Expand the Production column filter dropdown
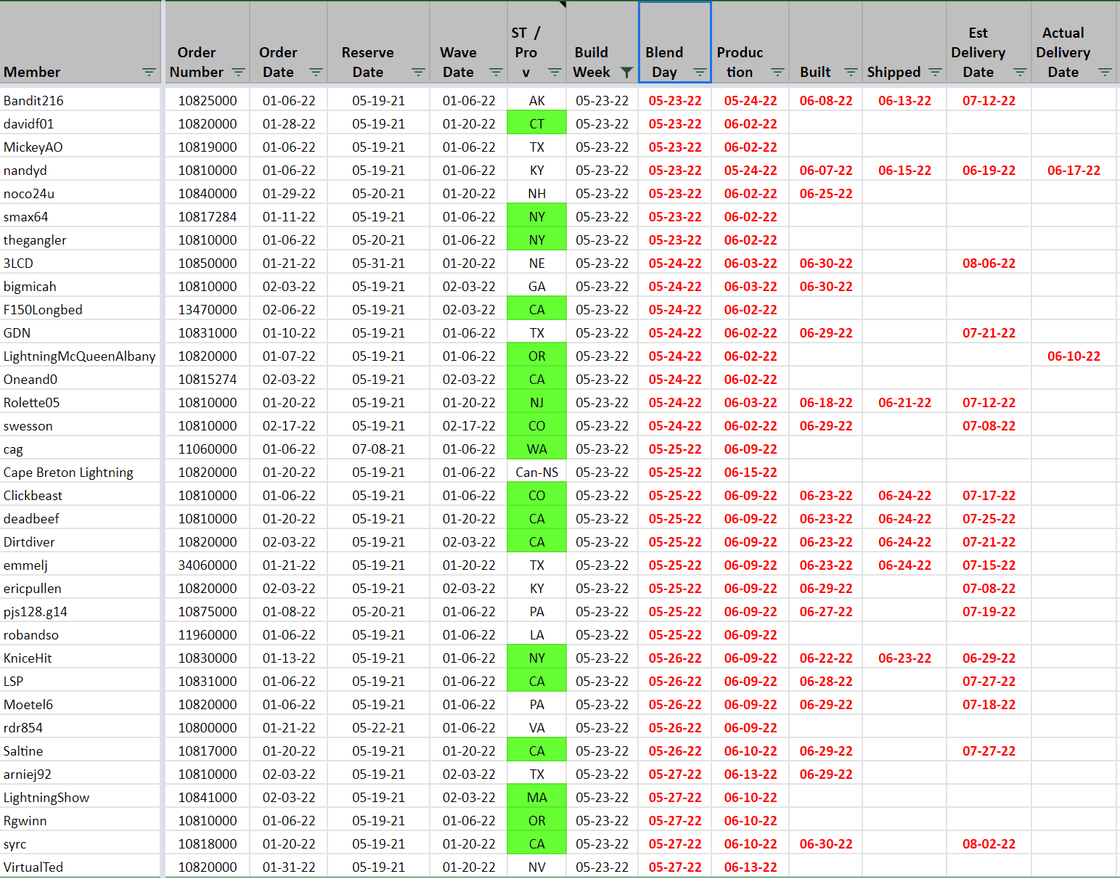This screenshot has width=1120, height=879. (x=777, y=73)
